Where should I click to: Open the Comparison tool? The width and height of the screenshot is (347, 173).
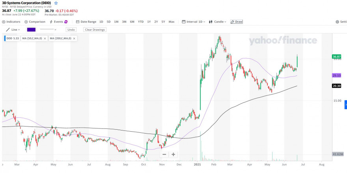tap(35, 22)
